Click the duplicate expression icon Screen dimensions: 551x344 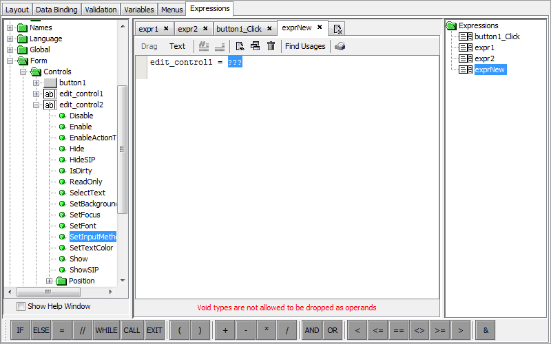255,46
